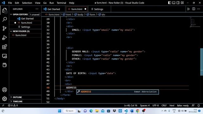Open form.html under New Folder (3)

(25, 35)
